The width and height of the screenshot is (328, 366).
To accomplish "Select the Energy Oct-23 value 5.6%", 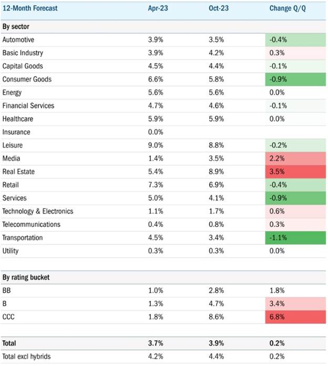I will click(x=216, y=93).
